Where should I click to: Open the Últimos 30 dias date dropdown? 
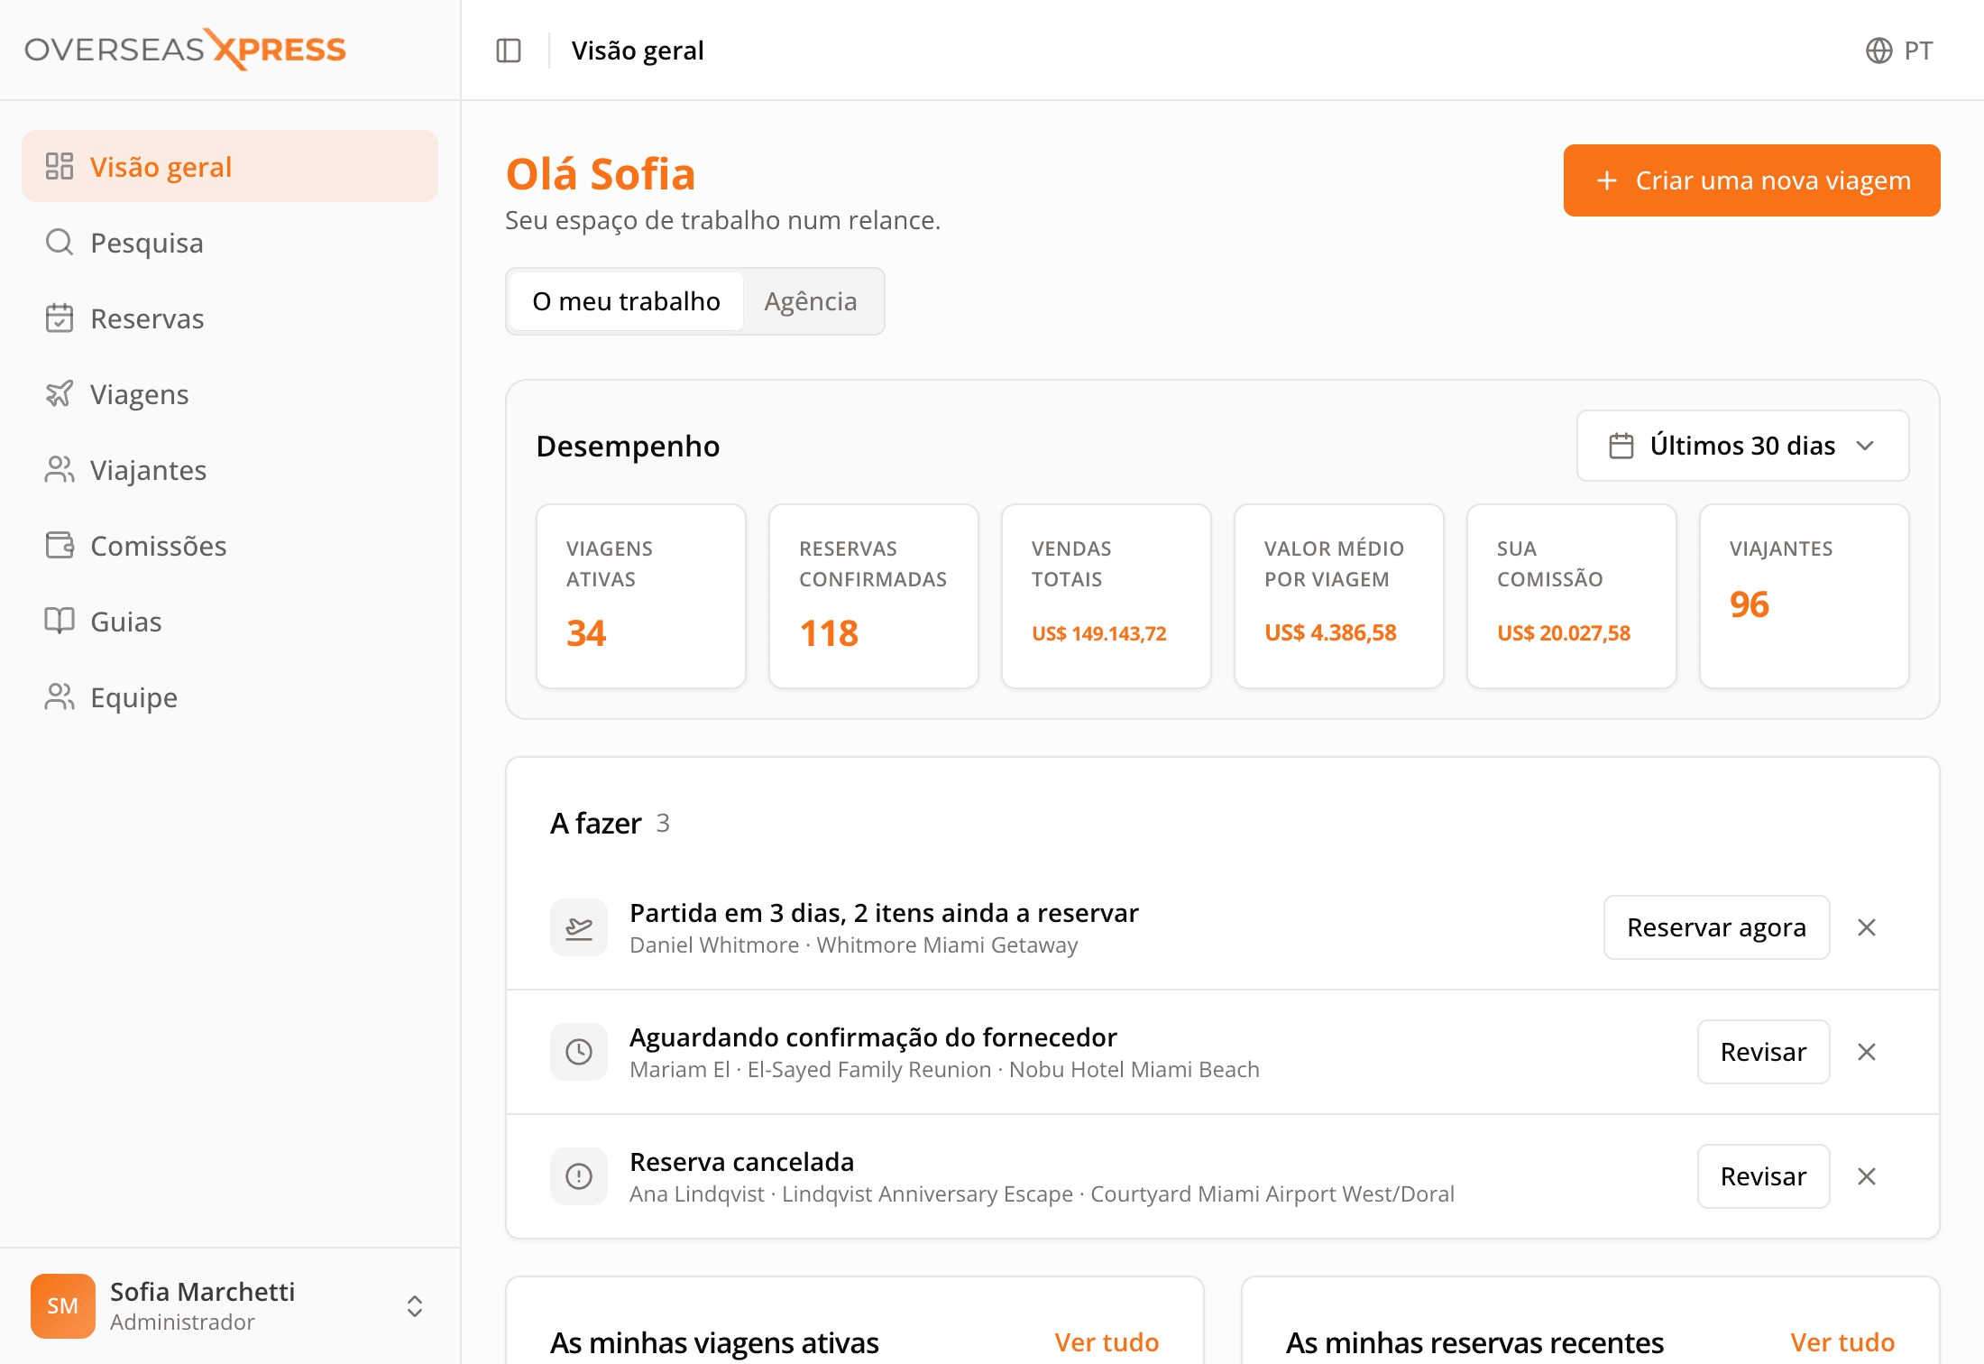point(1742,446)
